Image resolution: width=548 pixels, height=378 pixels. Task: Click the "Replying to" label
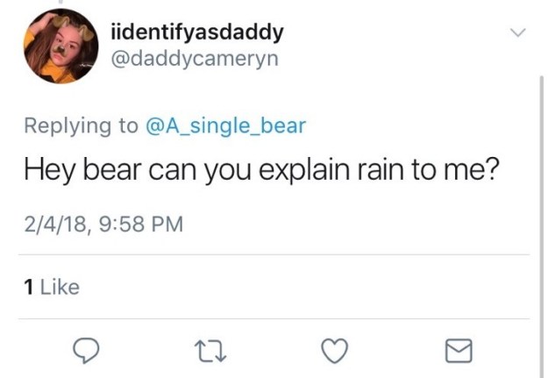tap(78, 125)
